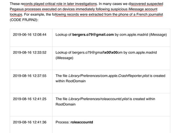Click underlined phrase 'Pegasus processes executed on devices'
Viewport: 185px width, 133px height.
click(42, 9)
